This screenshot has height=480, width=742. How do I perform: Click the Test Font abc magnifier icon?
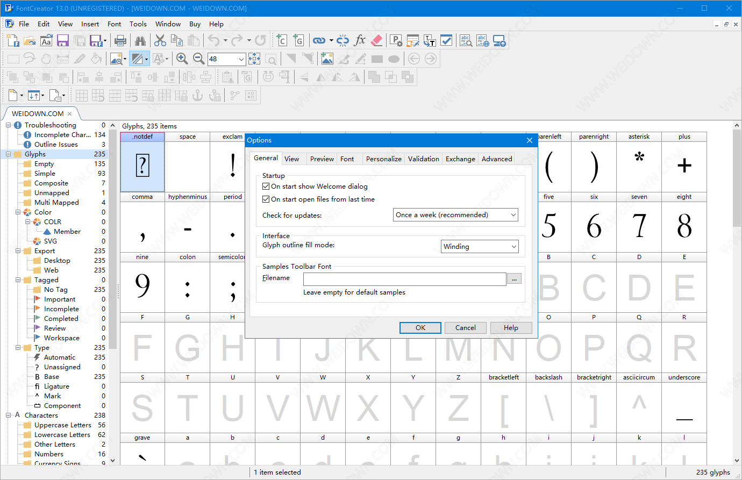pos(466,40)
